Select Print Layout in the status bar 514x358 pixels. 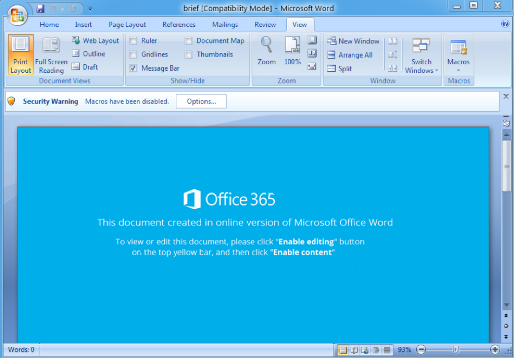343,350
